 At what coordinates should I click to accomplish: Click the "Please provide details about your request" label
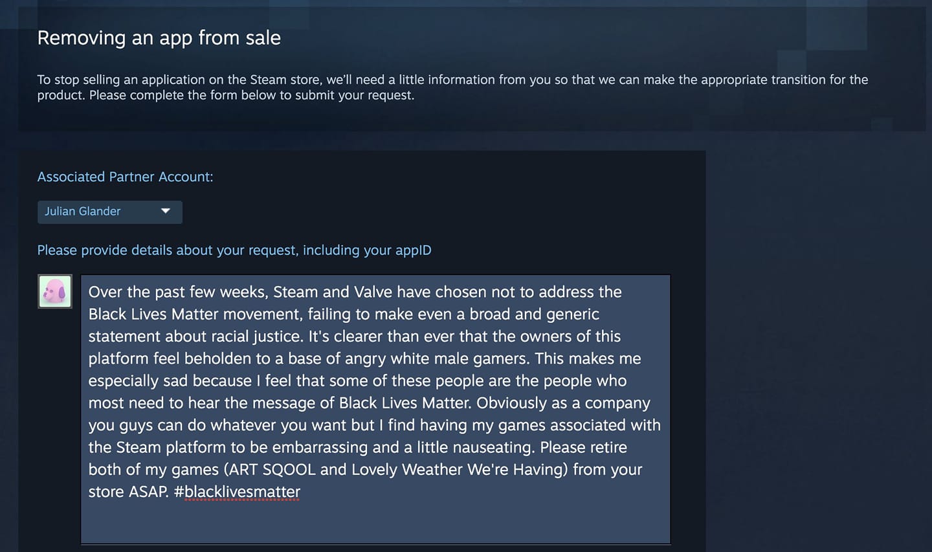[234, 250]
